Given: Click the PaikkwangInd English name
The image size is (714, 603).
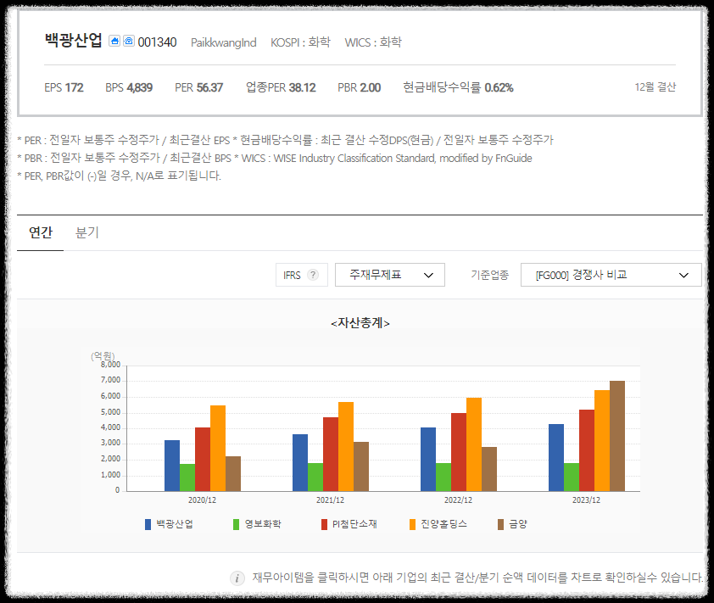Looking at the screenshot, I should click(224, 42).
